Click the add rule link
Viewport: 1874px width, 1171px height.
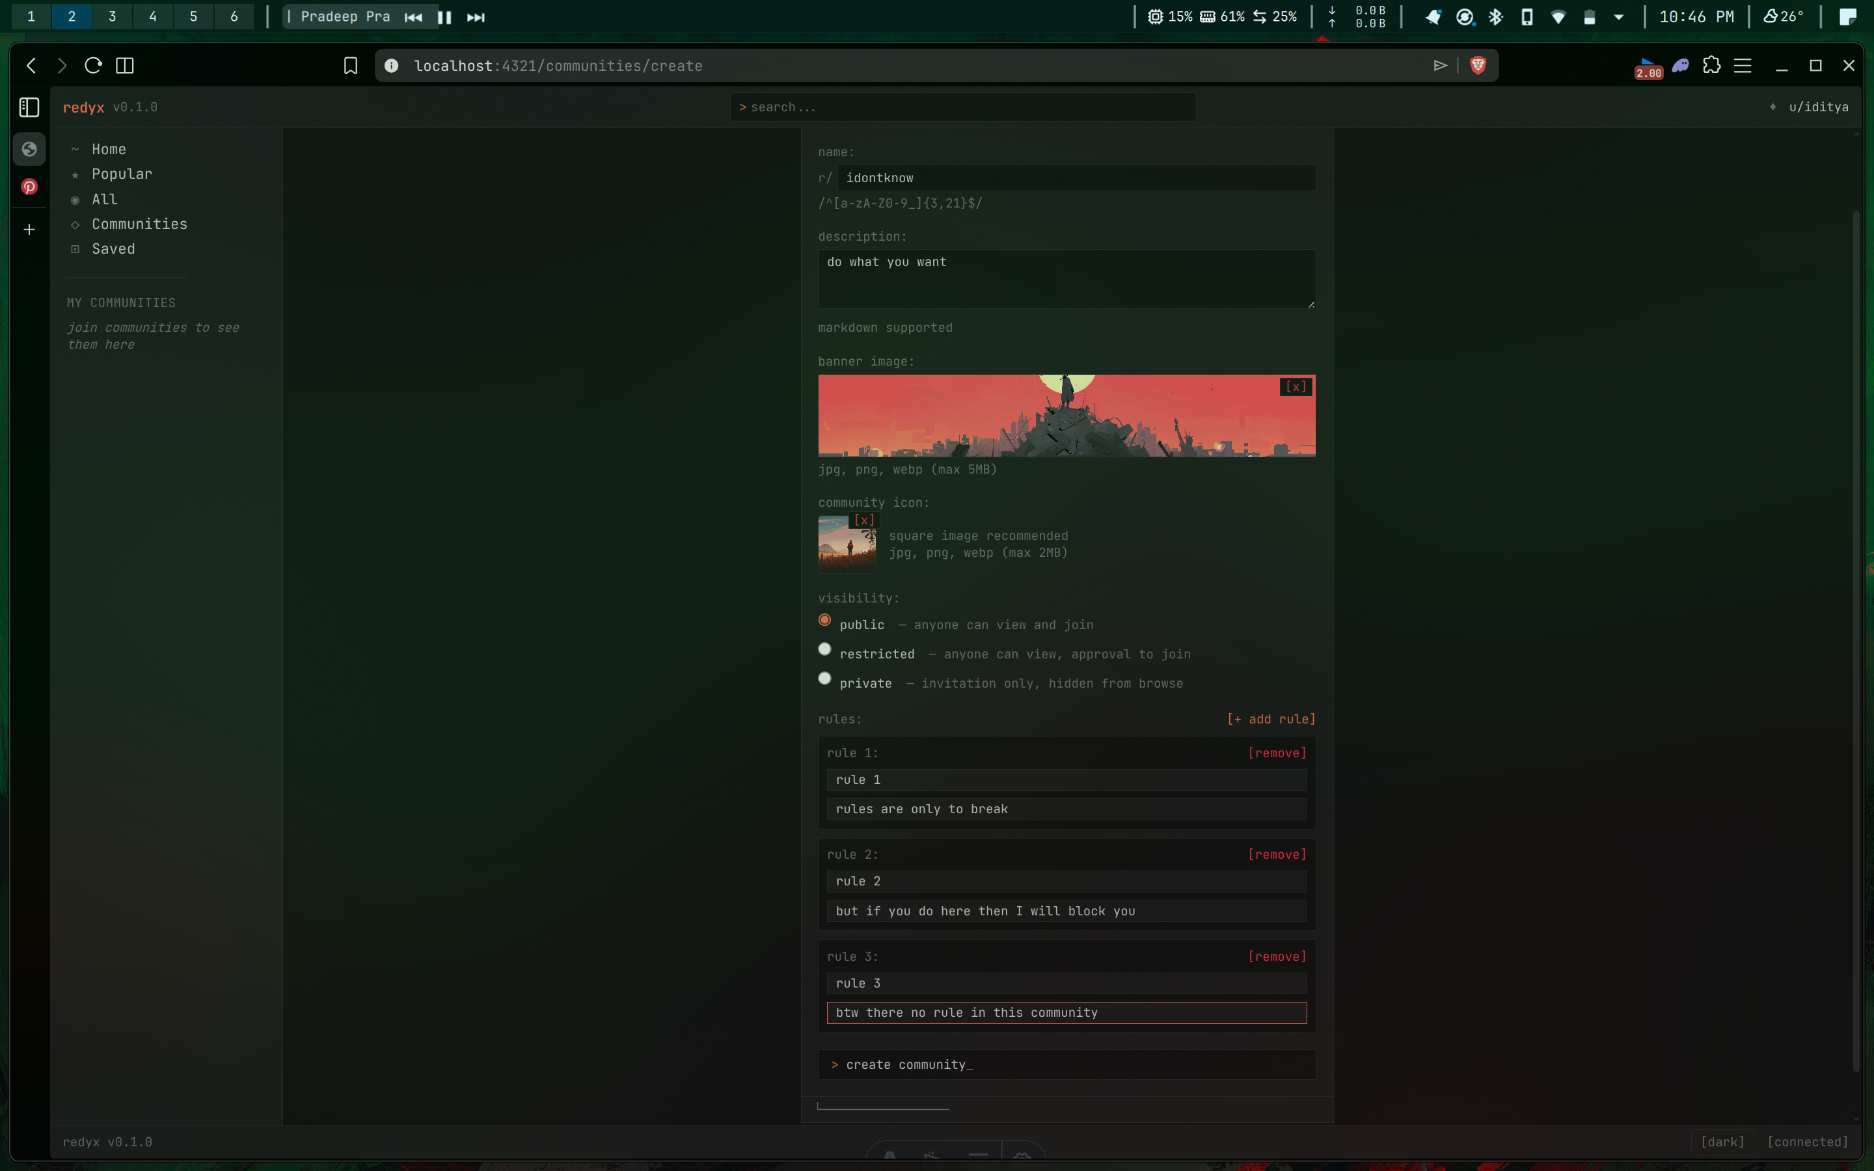1271,719
